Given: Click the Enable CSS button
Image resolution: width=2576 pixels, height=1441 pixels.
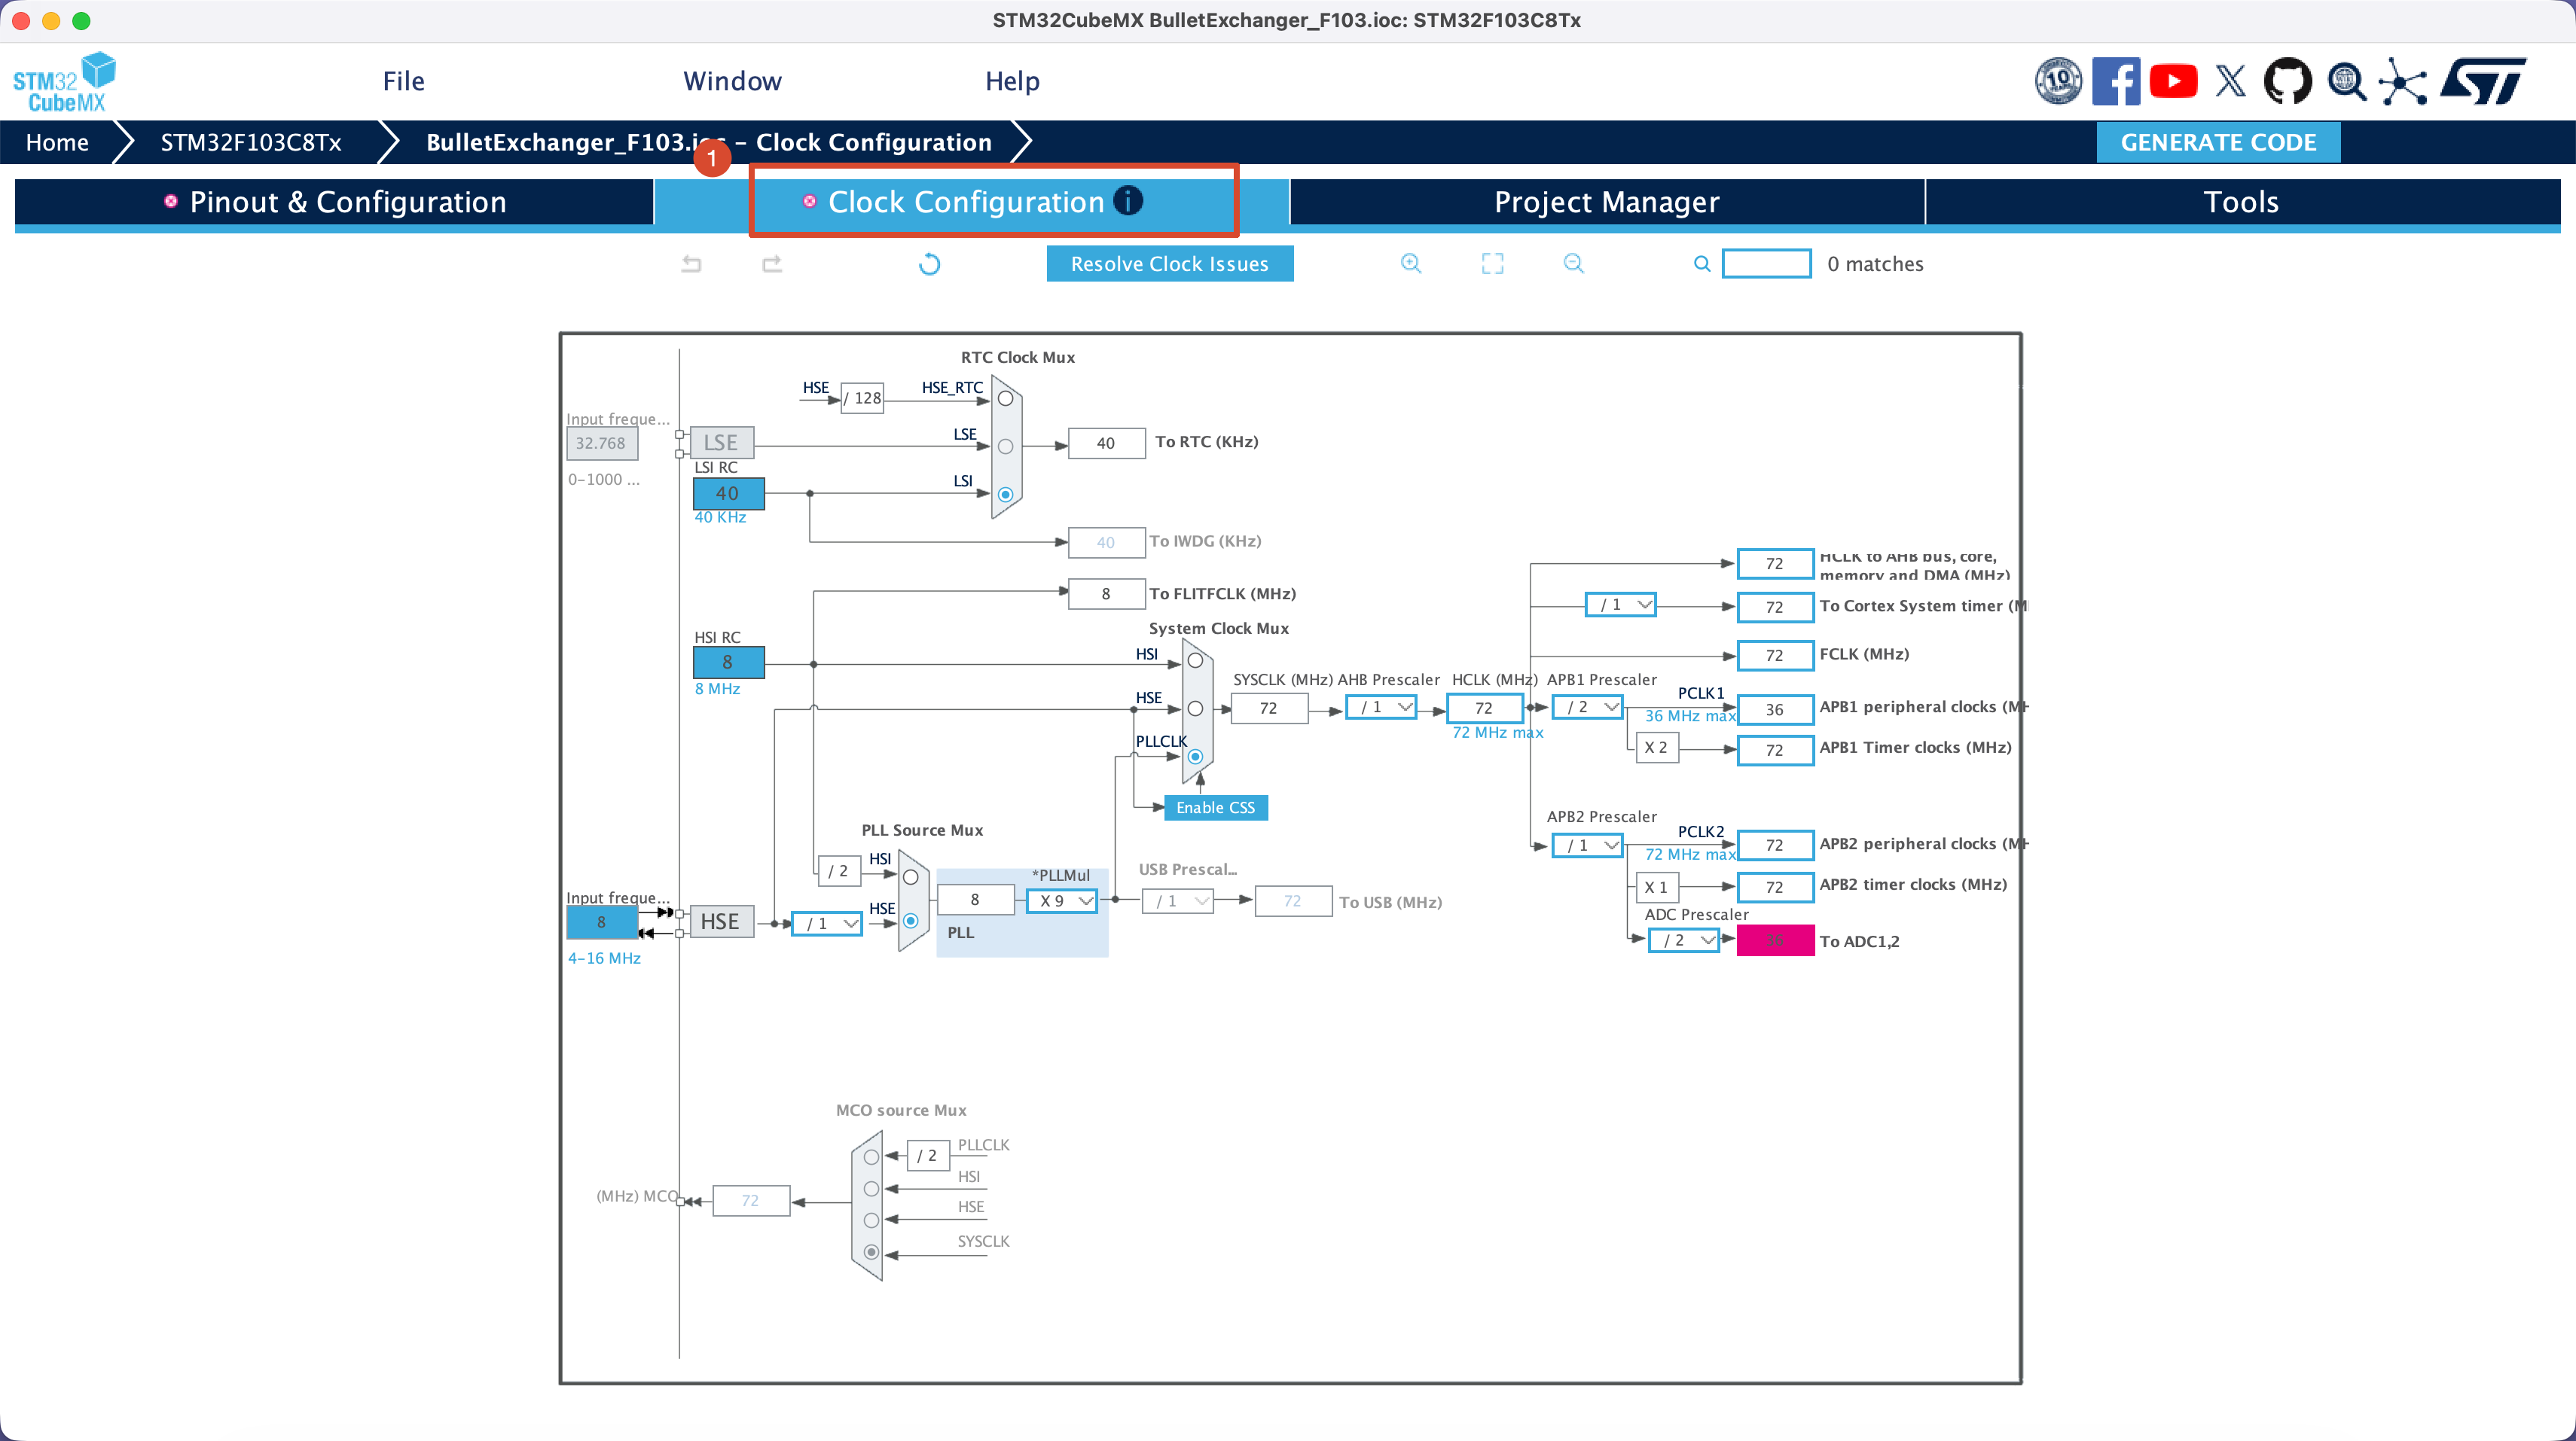Looking at the screenshot, I should [1216, 807].
